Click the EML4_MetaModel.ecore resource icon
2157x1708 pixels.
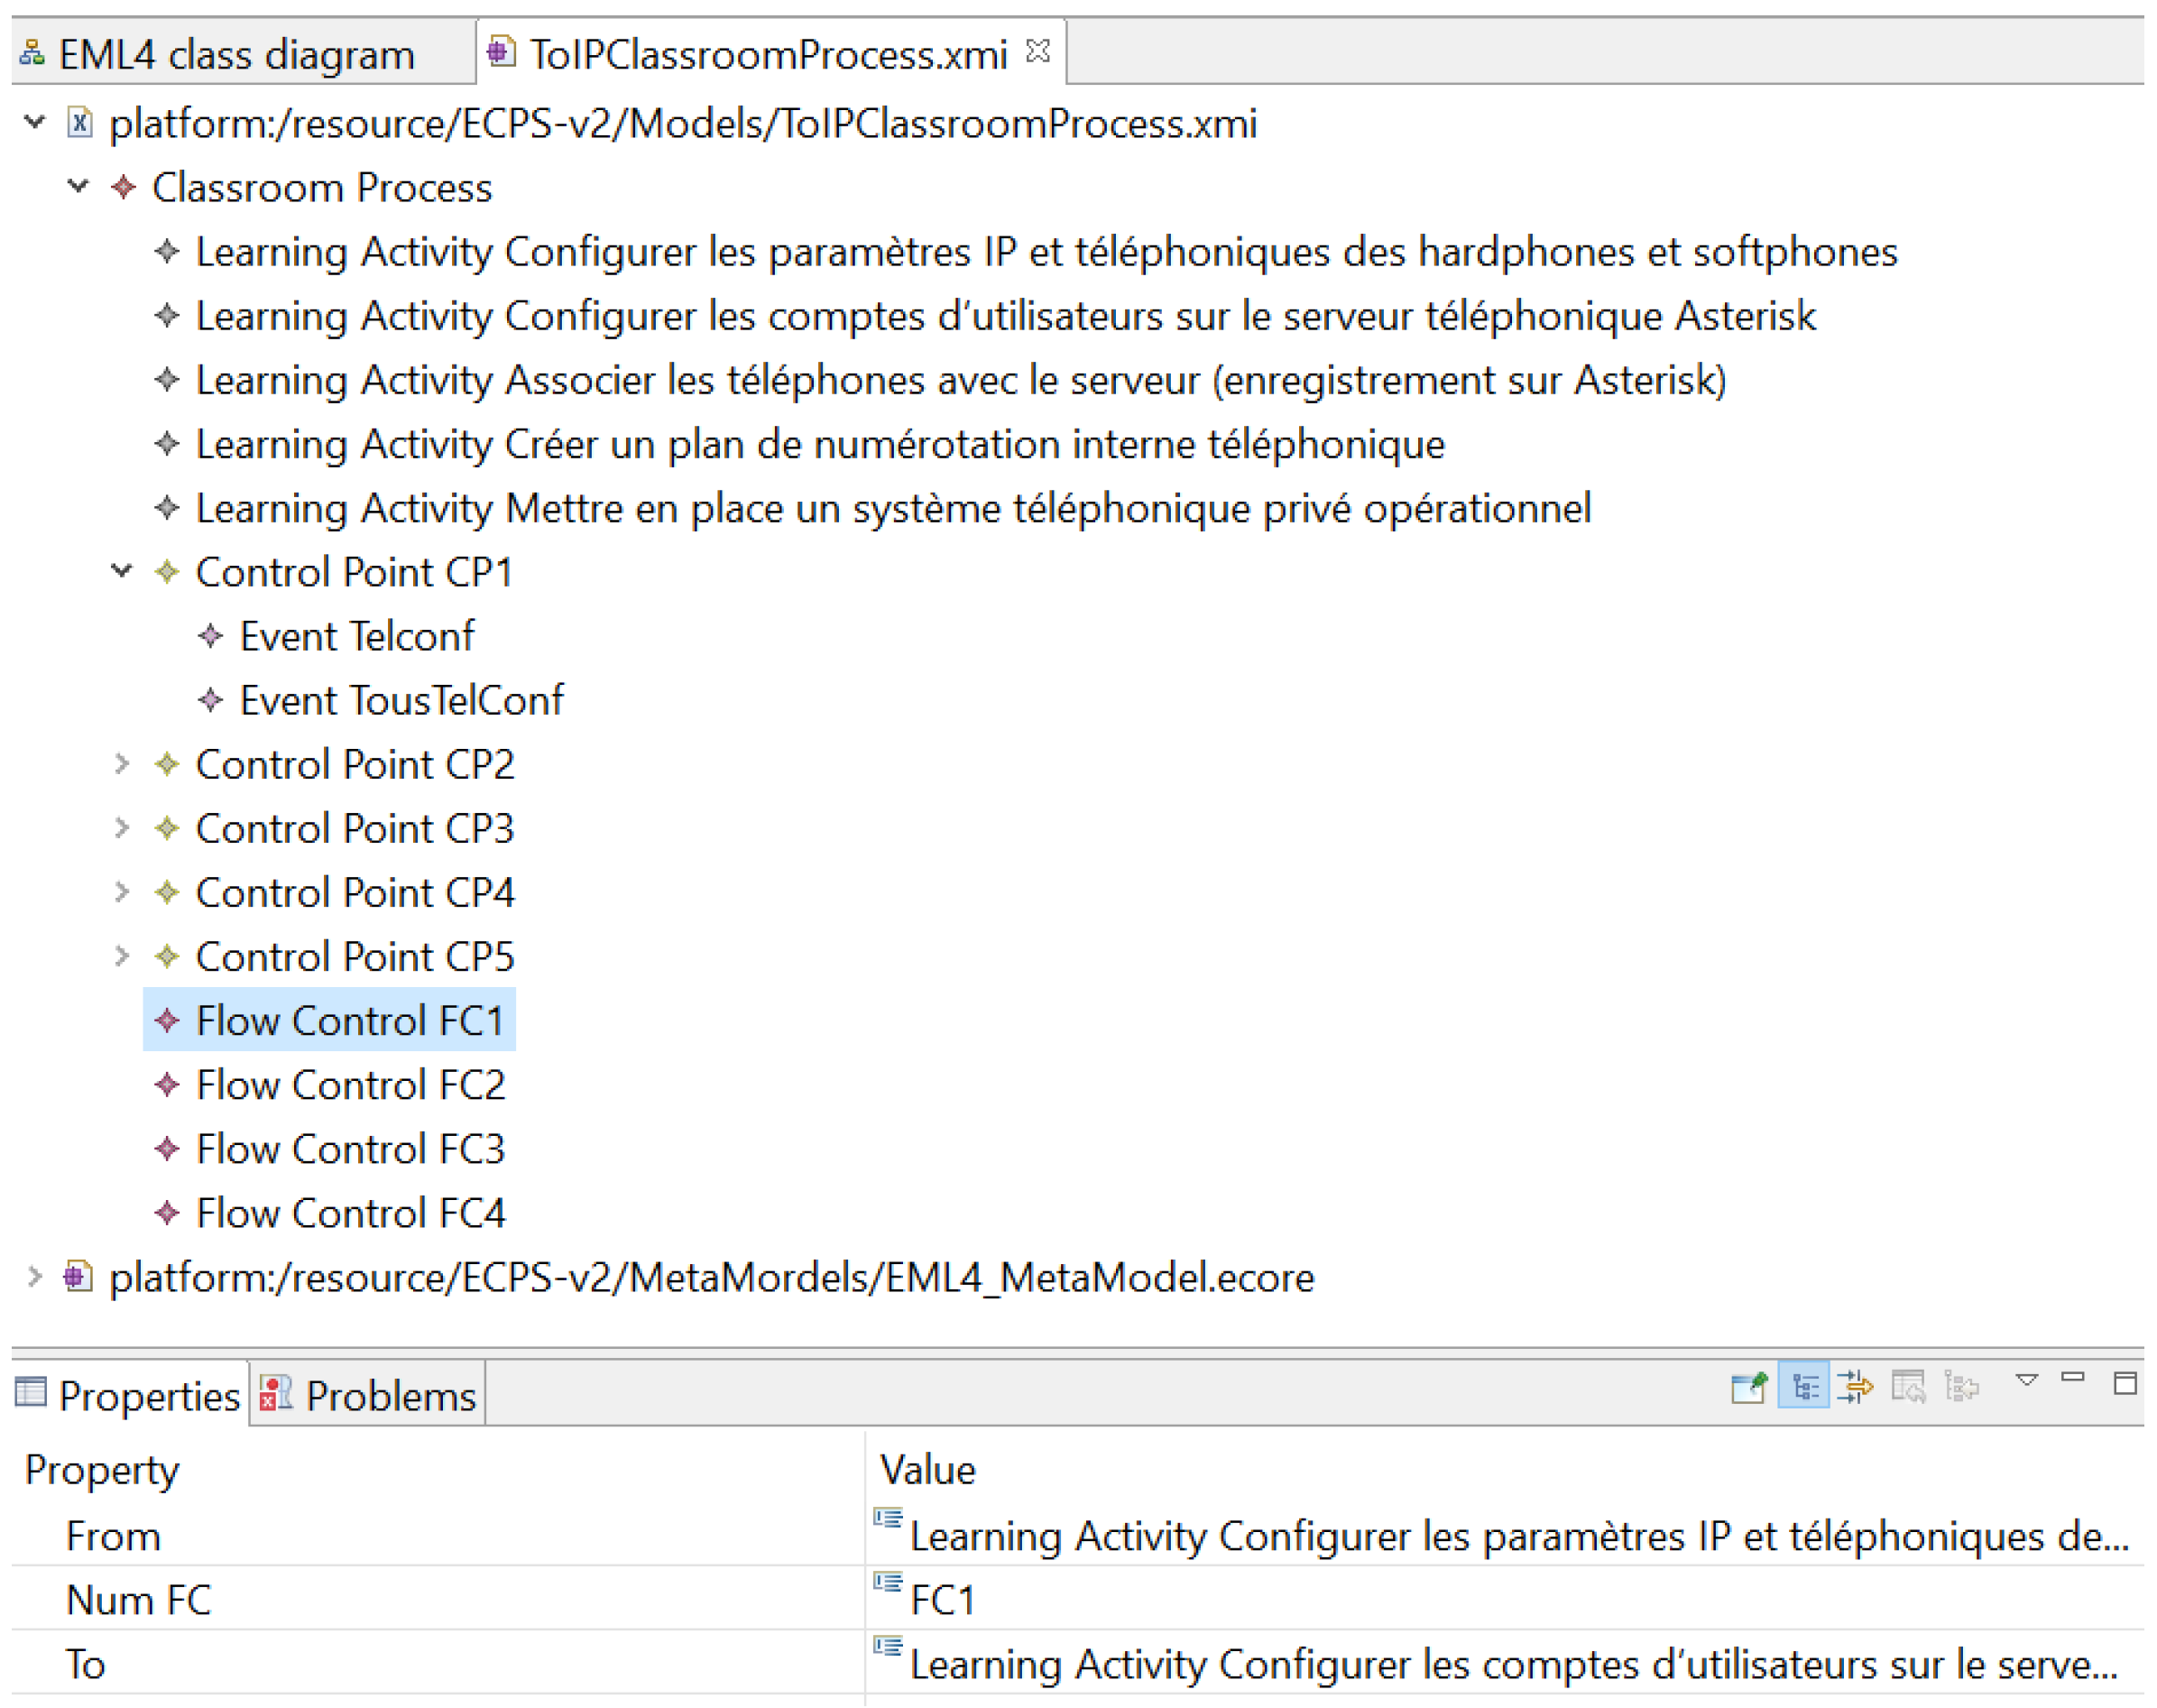pyautogui.click(x=78, y=1277)
